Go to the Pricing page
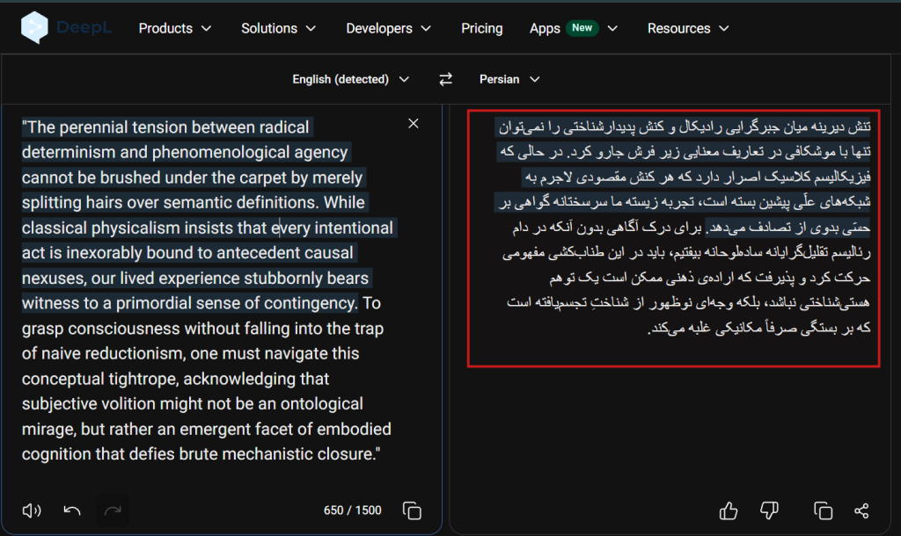The width and height of the screenshot is (901, 536). point(481,28)
